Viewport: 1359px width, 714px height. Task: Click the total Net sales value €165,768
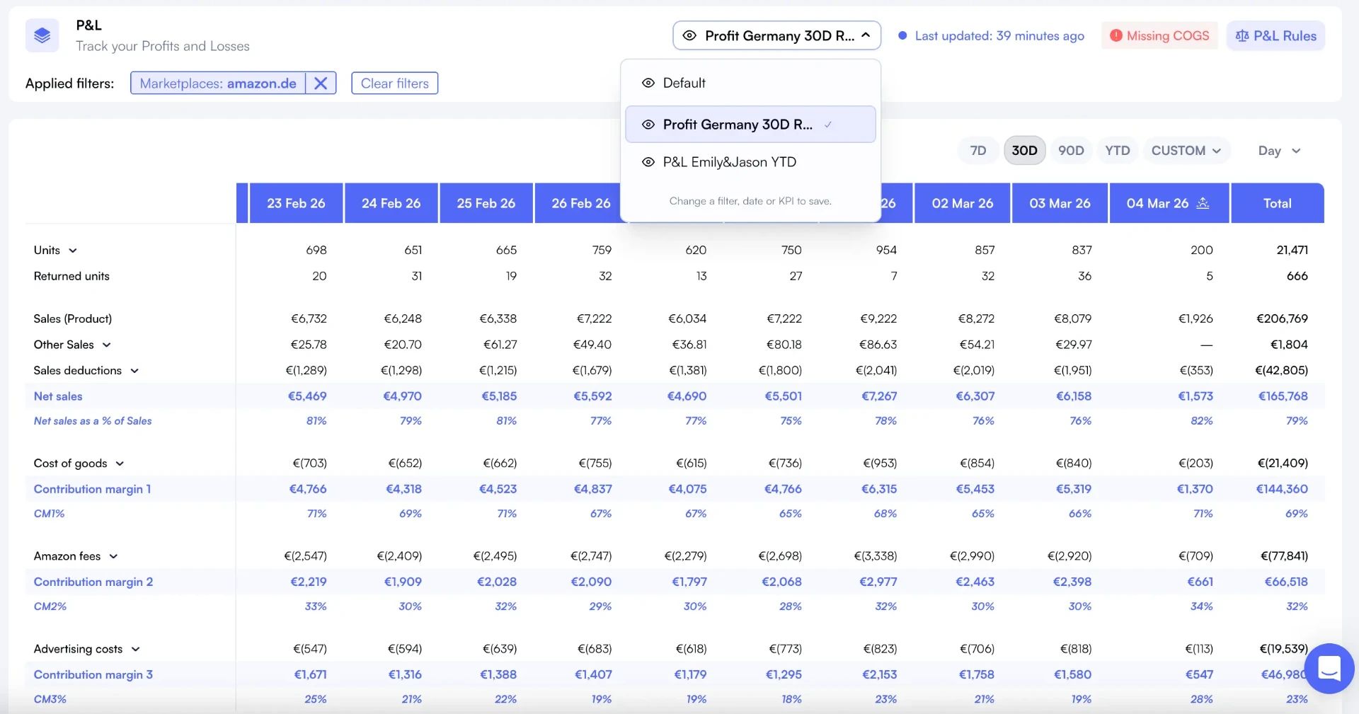pos(1283,396)
